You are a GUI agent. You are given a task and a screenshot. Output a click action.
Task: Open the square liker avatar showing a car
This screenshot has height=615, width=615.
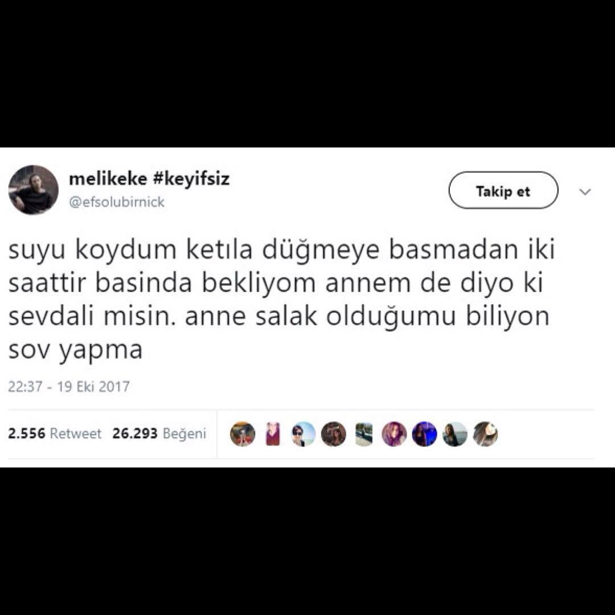click(x=363, y=434)
